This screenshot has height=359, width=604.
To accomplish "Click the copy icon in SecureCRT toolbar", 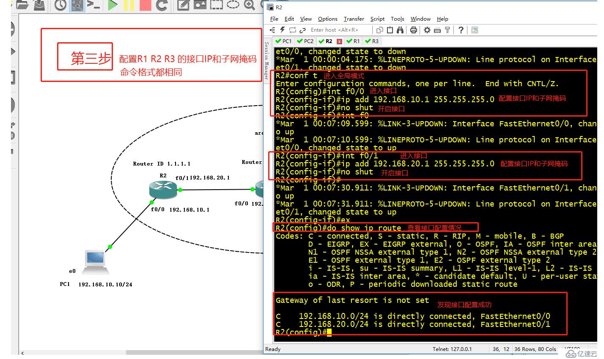I will coord(379,30).
